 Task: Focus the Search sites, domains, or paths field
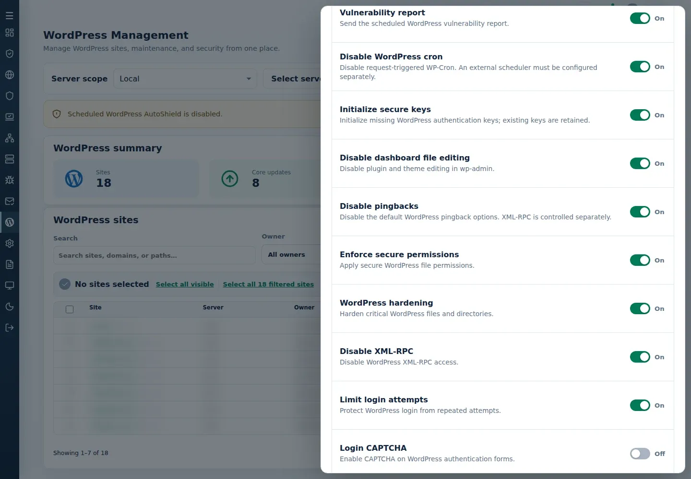[155, 255]
